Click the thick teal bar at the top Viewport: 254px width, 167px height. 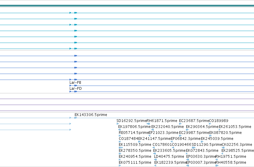click(x=127, y=6)
